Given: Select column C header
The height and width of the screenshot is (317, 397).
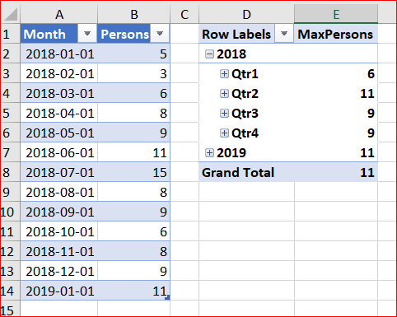Looking at the screenshot, I should click(184, 14).
